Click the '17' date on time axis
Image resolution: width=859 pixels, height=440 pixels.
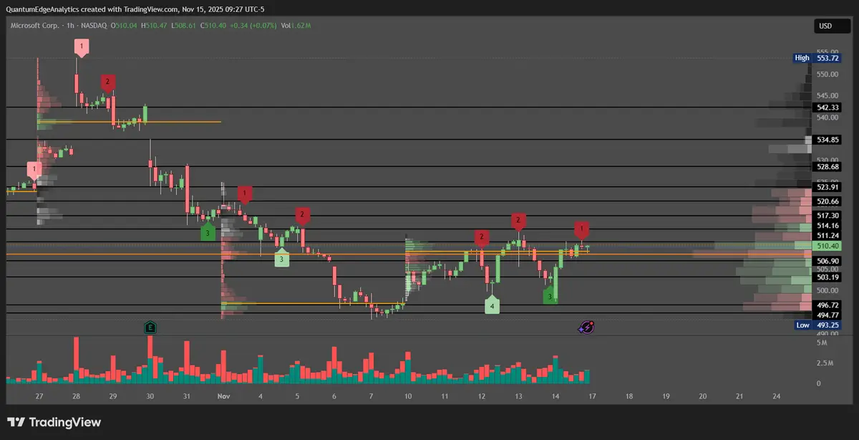pos(591,396)
